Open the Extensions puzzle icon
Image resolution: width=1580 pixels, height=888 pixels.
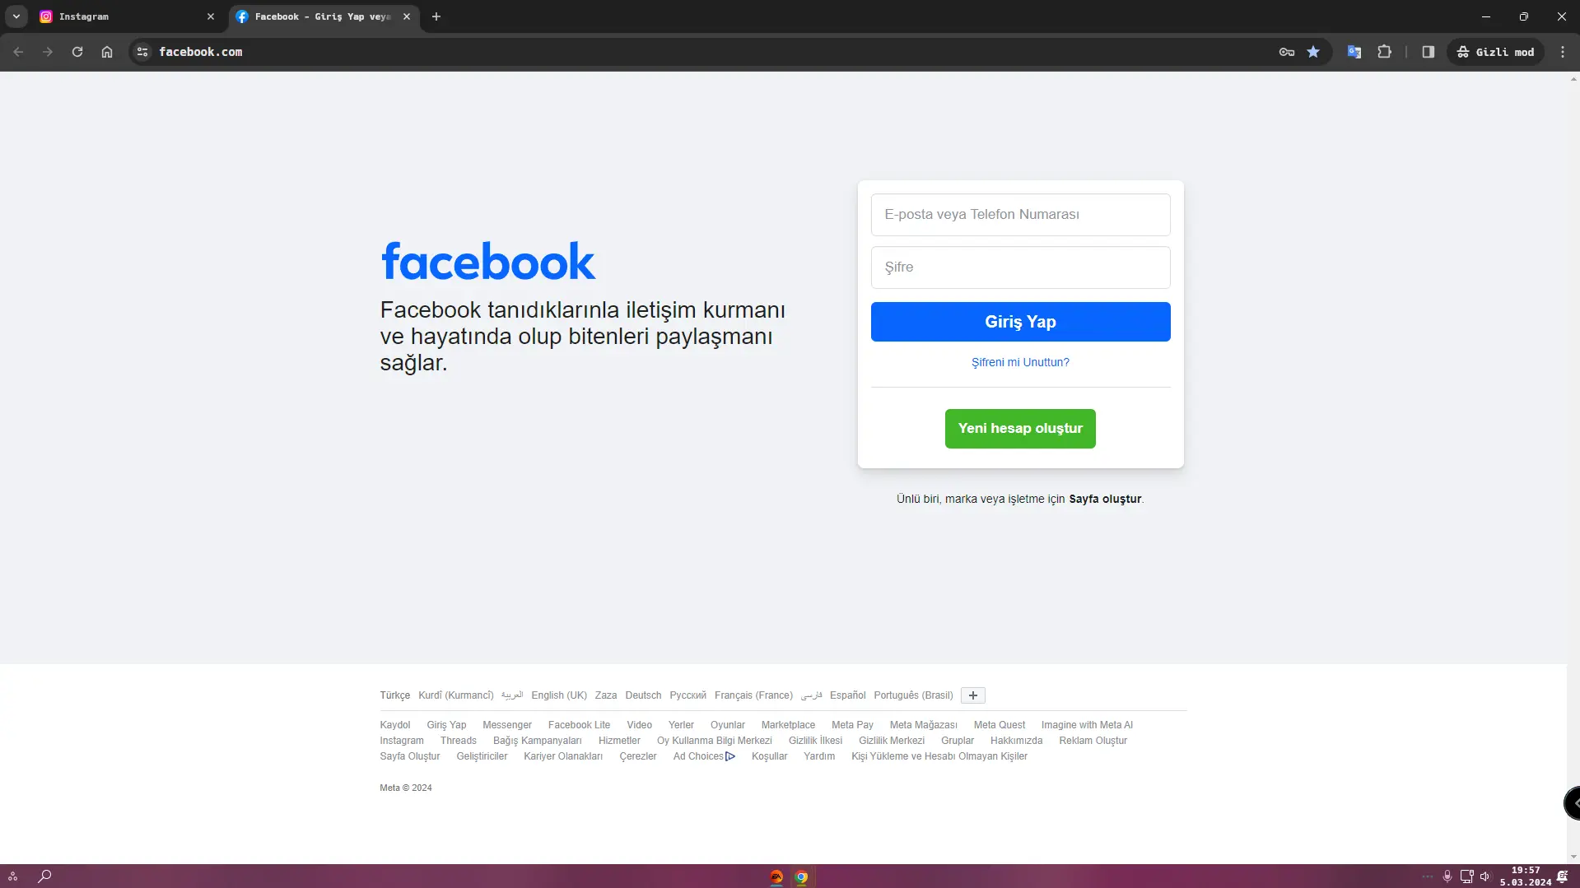click(1385, 52)
